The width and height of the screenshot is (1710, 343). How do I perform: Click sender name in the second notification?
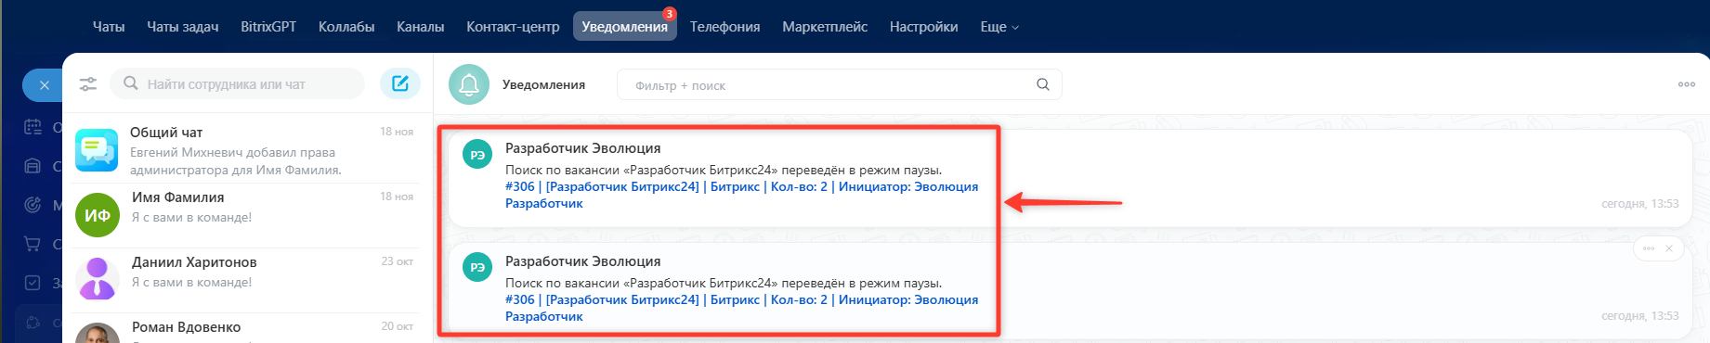click(x=583, y=261)
